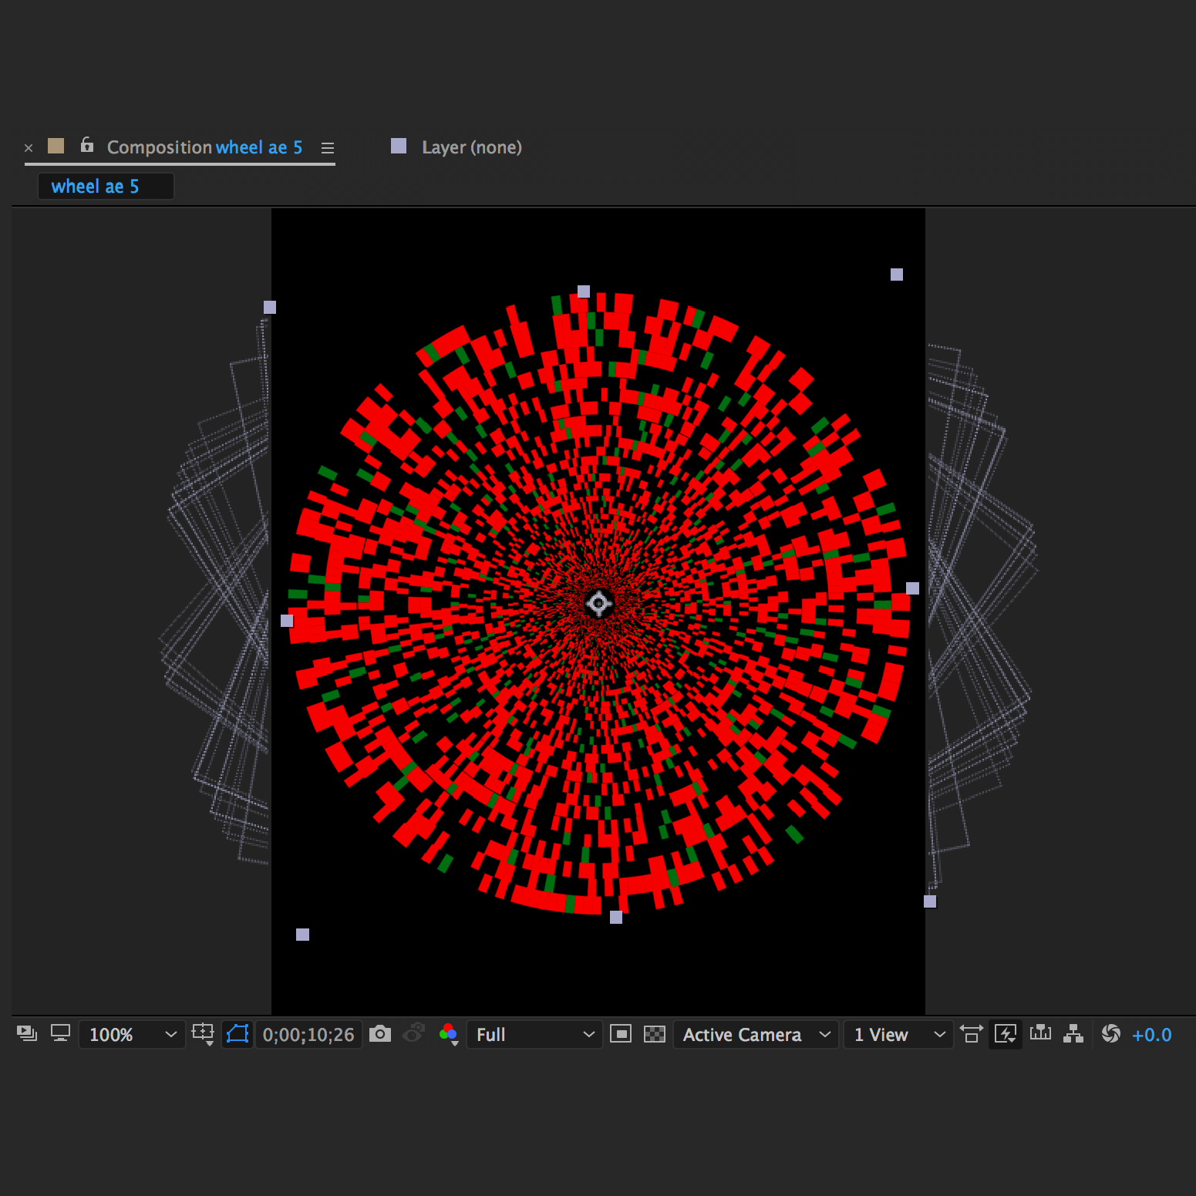Image resolution: width=1196 pixels, height=1196 pixels.
Task: Click the Timeline button icon
Action: [1040, 1034]
